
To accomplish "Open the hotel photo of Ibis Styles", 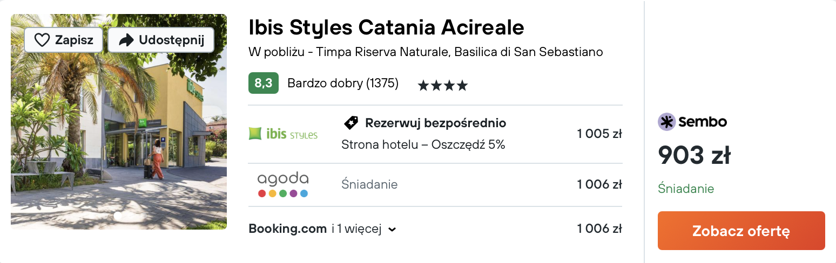I will point(119,122).
